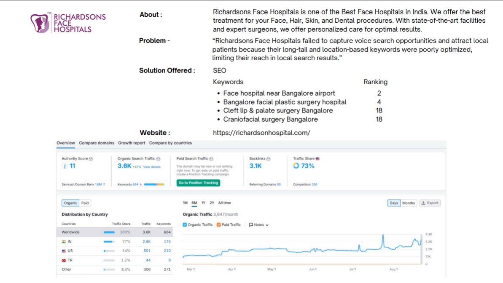Viewport: 503px width, 283px height.
Task: Open the richardsonhospital.com website link
Action: [261, 133]
